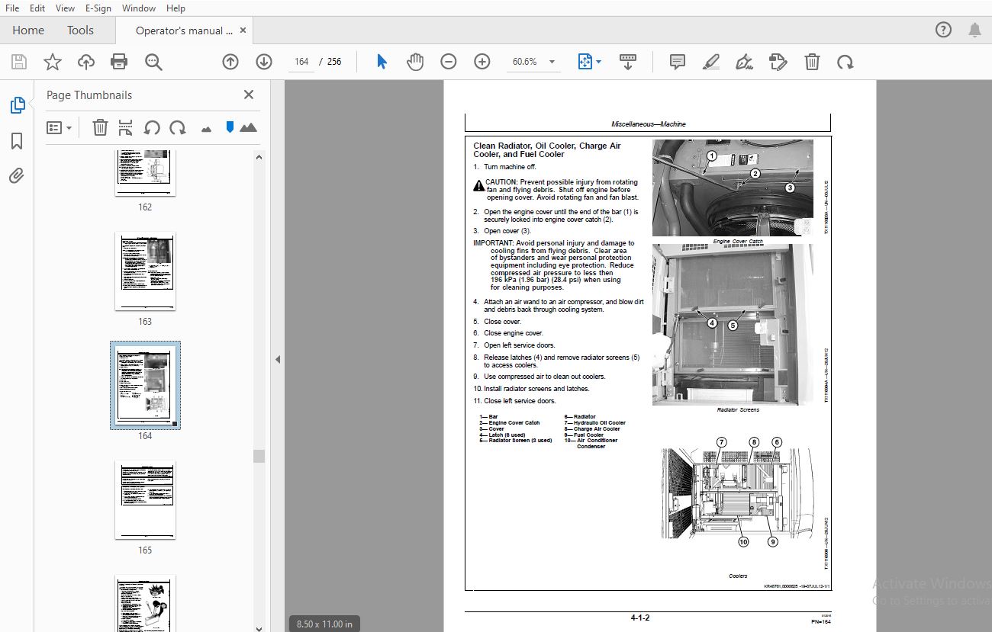Click the thumbnails panel scrollbar up arrow
Image resolution: width=992 pixels, height=632 pixels.
259,157
